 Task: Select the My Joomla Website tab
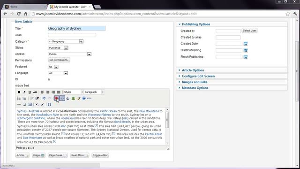(x=70, y=7)
